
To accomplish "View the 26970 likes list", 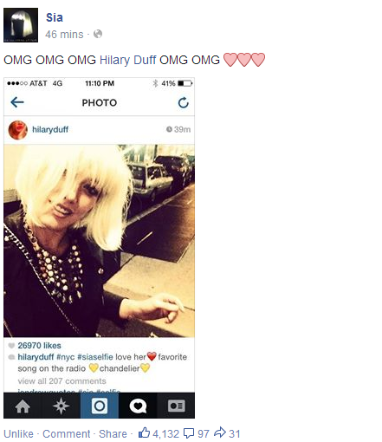I will tap(39, 346).
